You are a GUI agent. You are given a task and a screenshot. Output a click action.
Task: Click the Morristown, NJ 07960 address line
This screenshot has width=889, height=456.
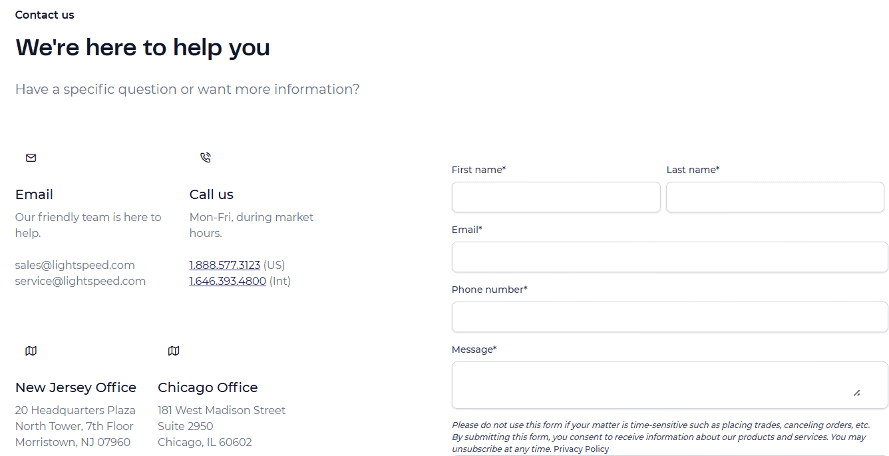click(x=73, y=442)
